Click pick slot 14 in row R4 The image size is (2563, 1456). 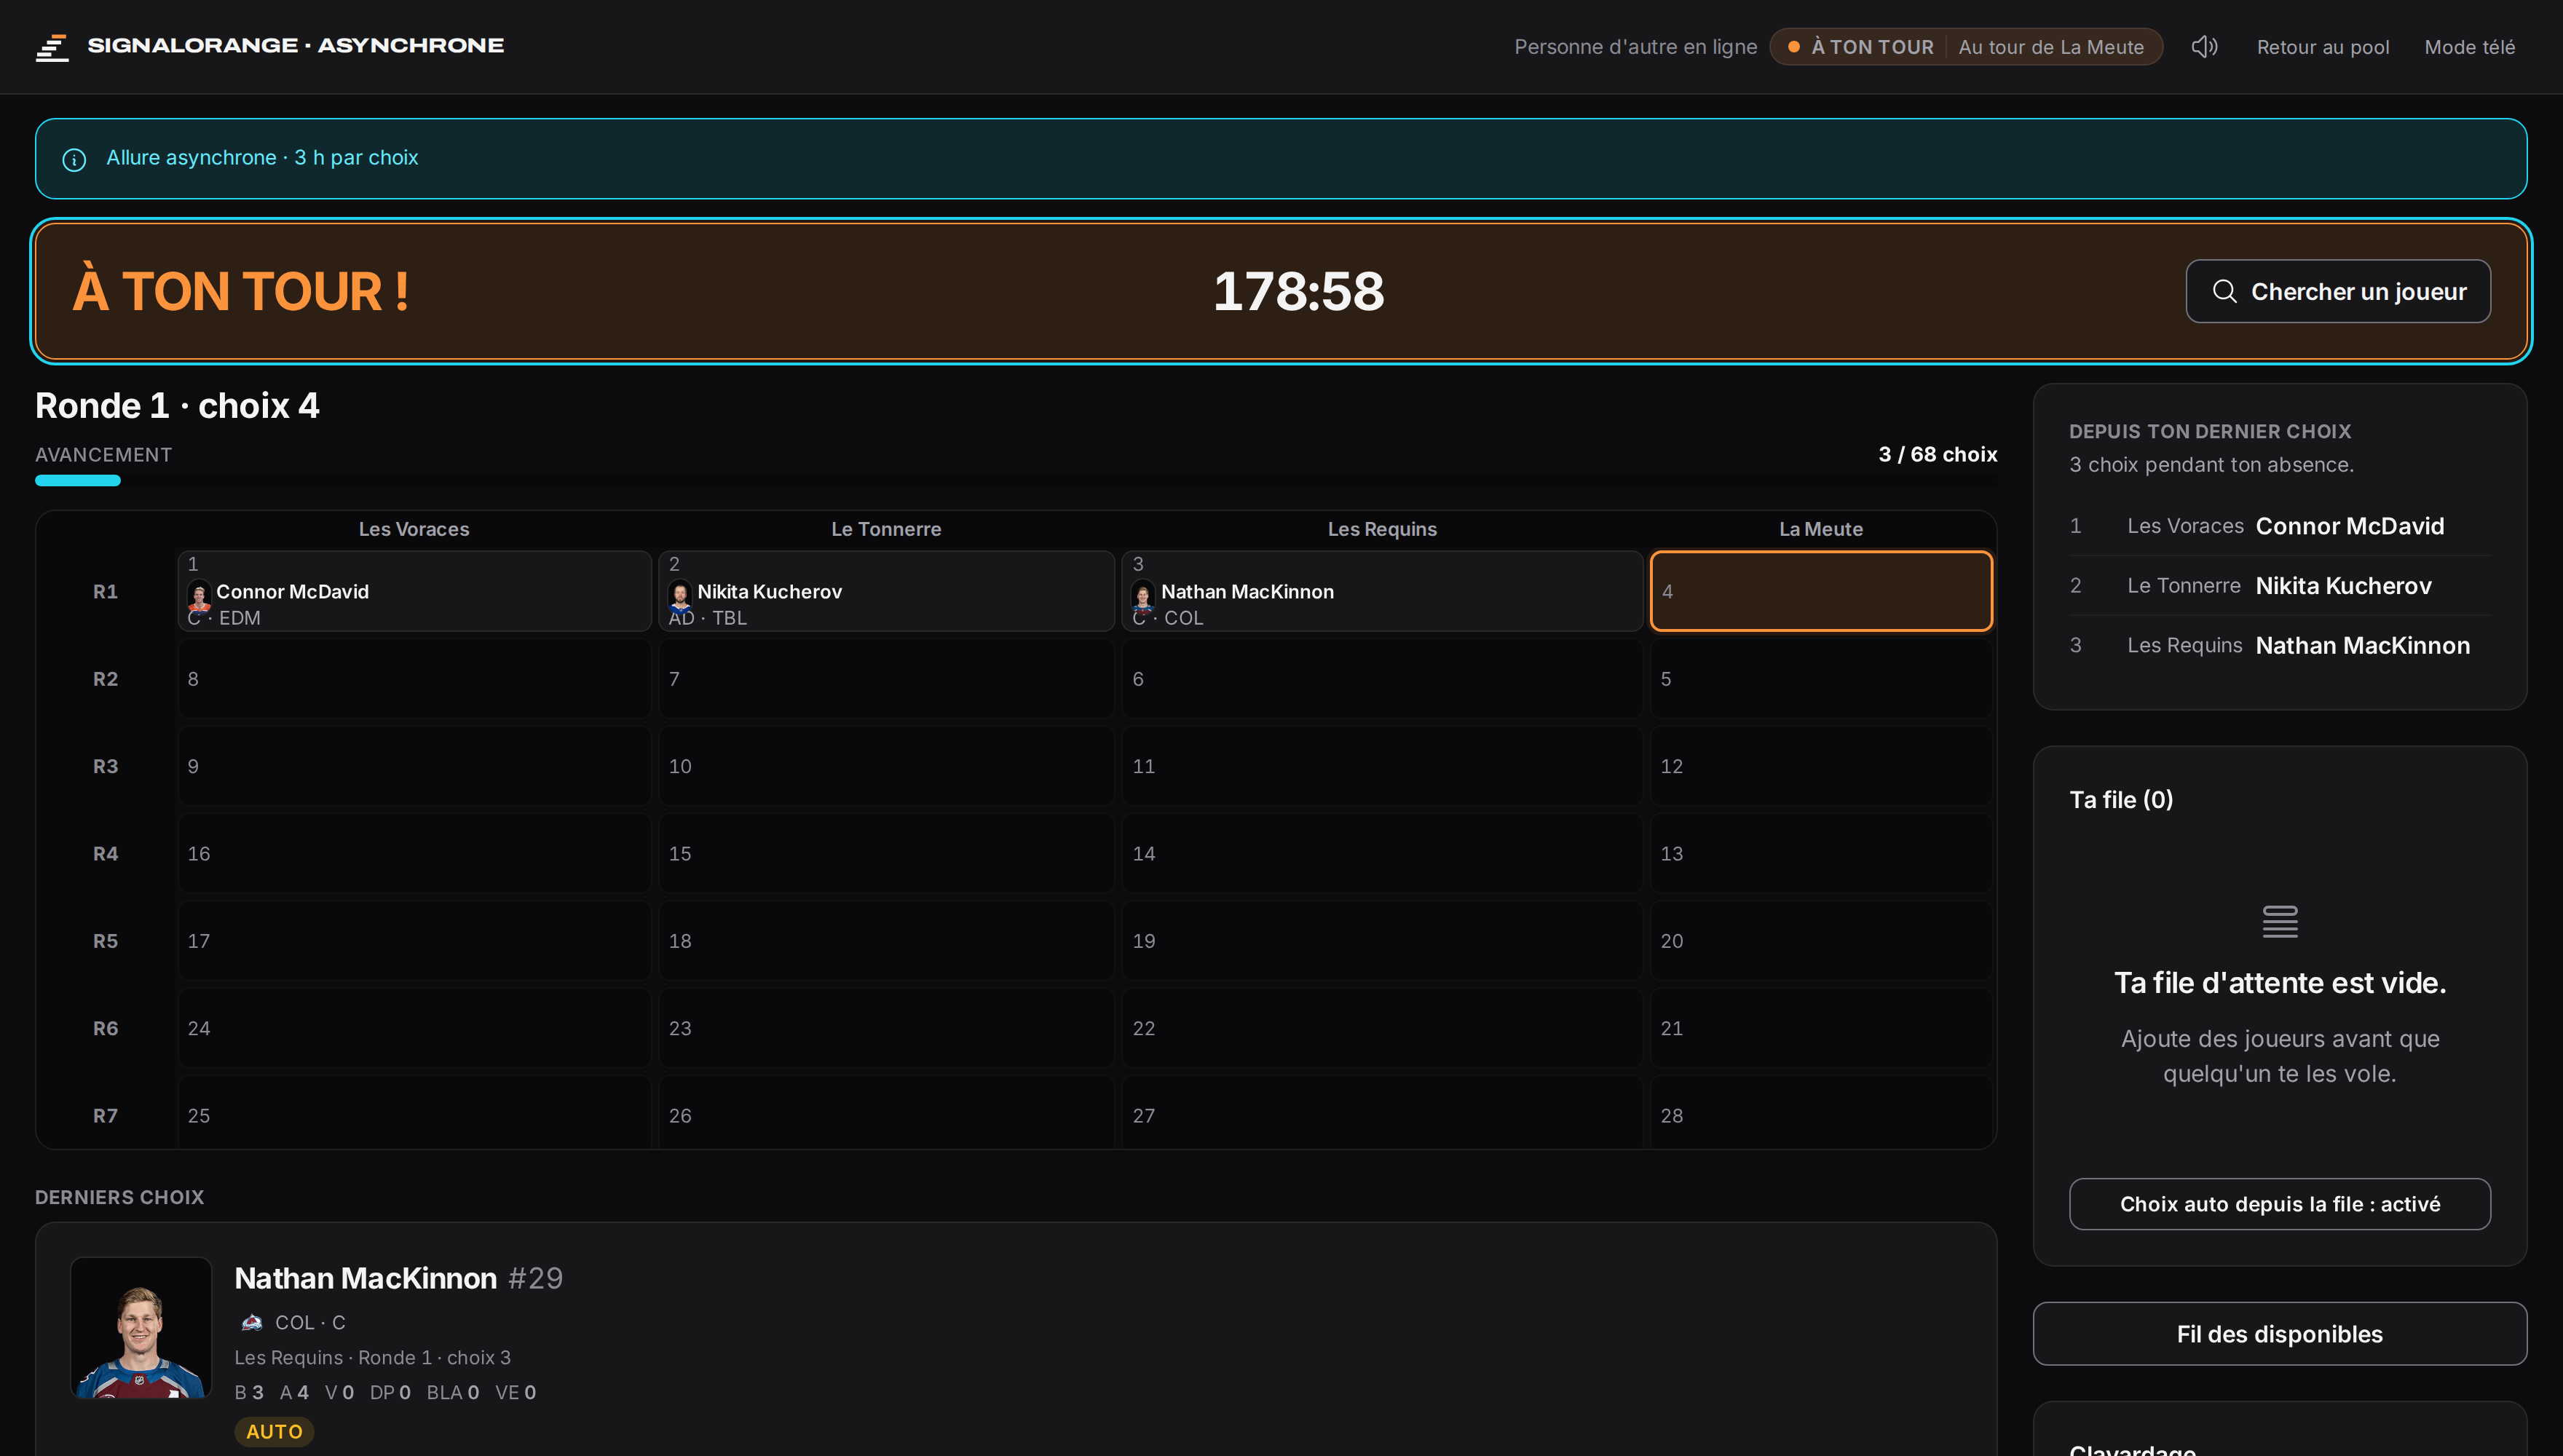pos(1381,853)
